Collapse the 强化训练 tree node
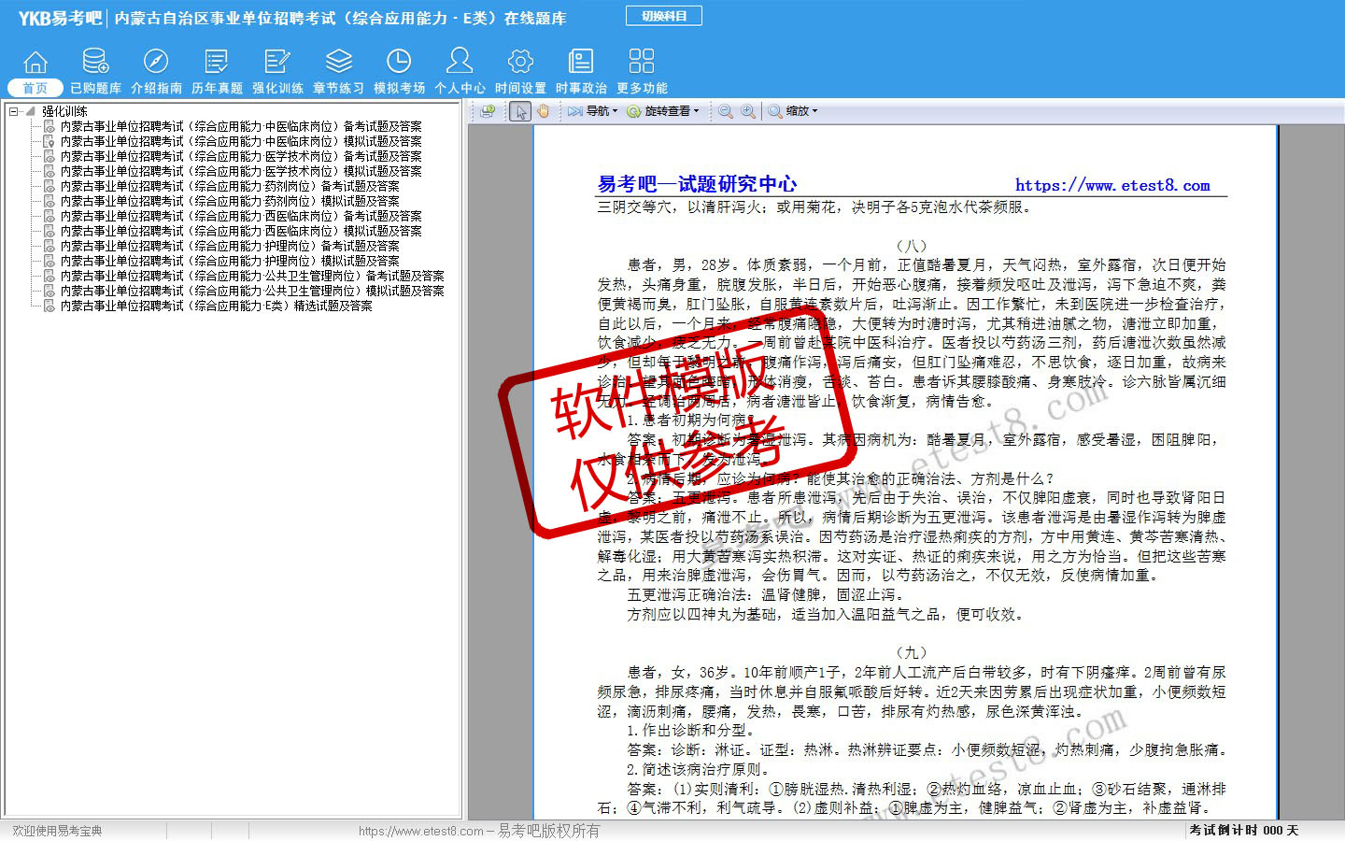The height and width of the screenshot is (841, 1345). click(13, 111)
